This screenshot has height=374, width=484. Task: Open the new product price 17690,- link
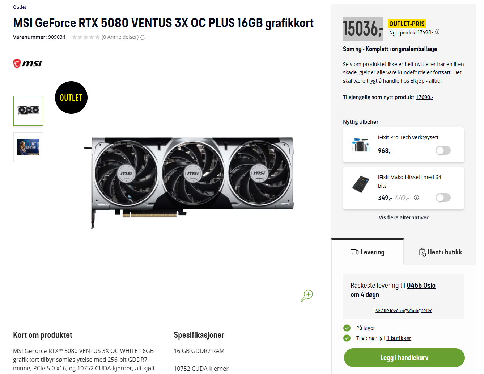[x=424, y=97]
